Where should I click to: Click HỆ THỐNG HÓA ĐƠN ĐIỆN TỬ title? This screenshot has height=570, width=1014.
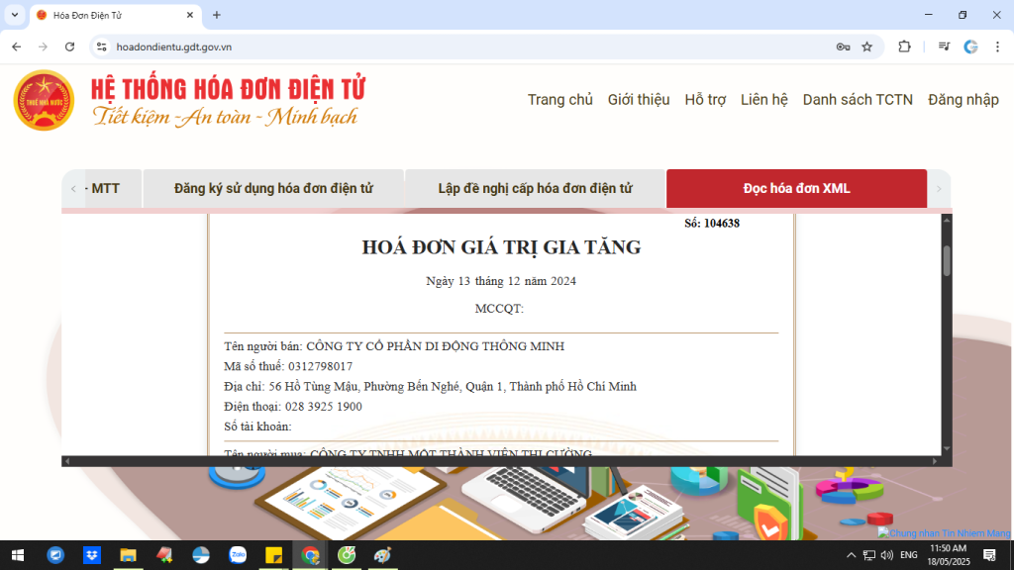click(x=229, y=89)
